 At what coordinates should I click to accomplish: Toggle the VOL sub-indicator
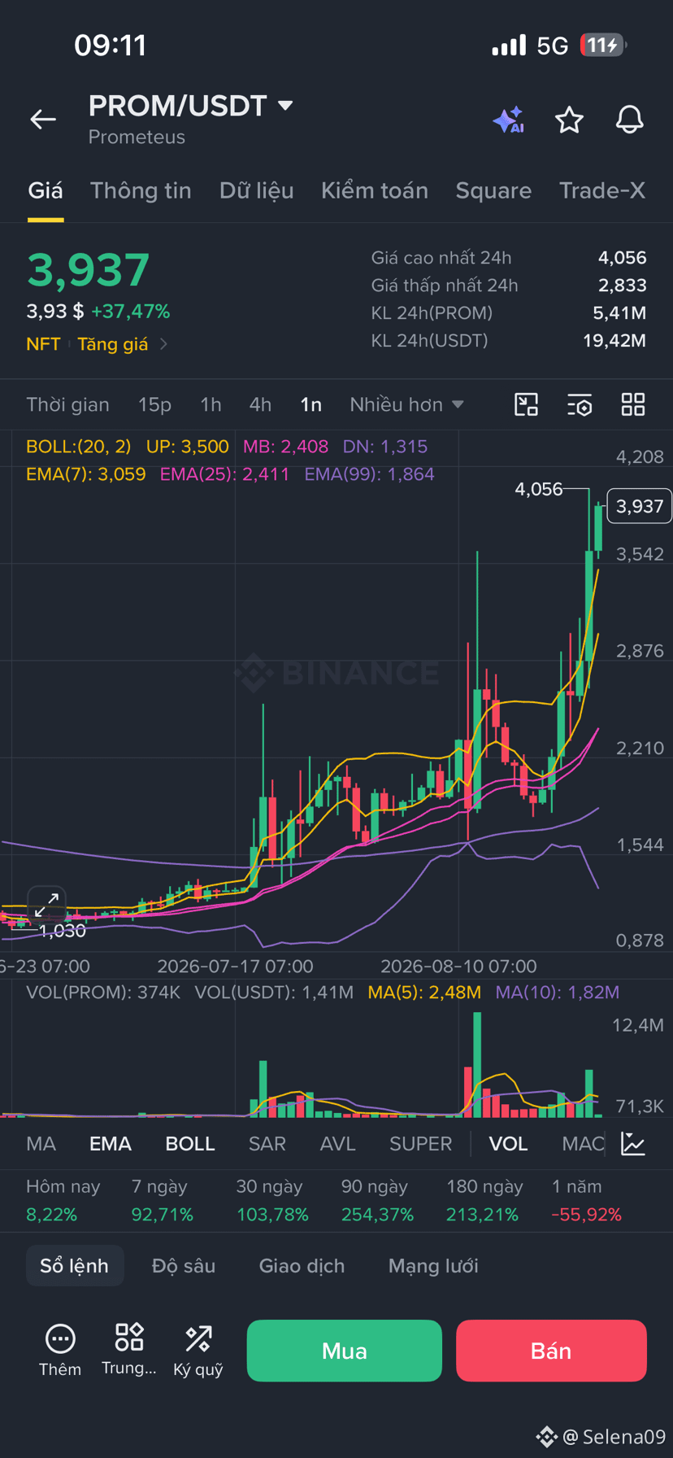508,1144
